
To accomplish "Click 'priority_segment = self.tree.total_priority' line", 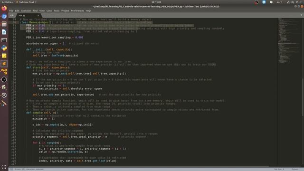I will [66, 137].
